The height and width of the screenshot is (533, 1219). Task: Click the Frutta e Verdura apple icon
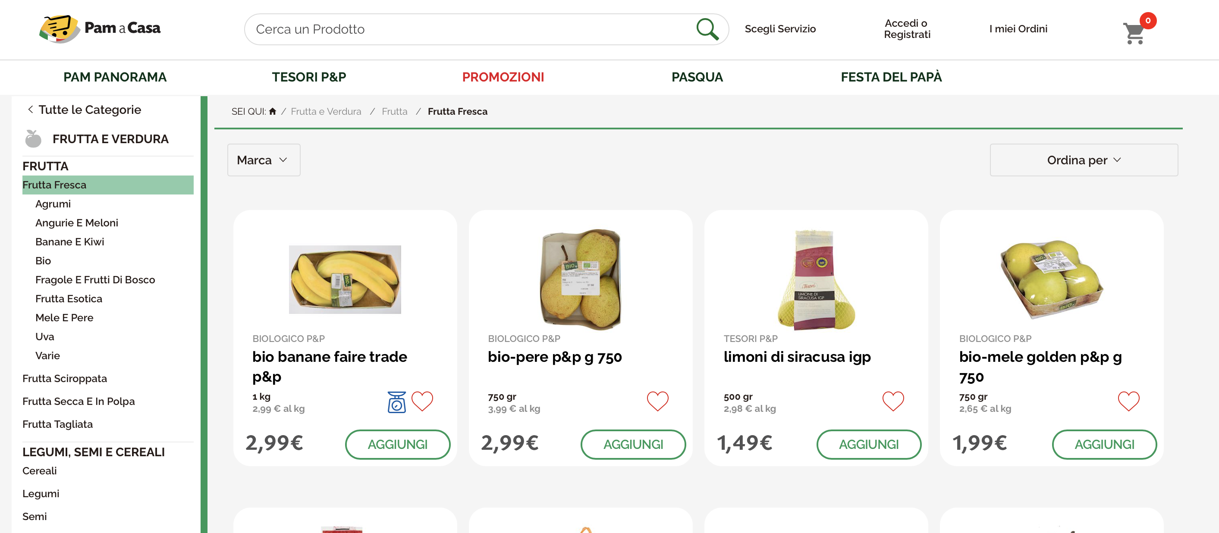point(33,138)
